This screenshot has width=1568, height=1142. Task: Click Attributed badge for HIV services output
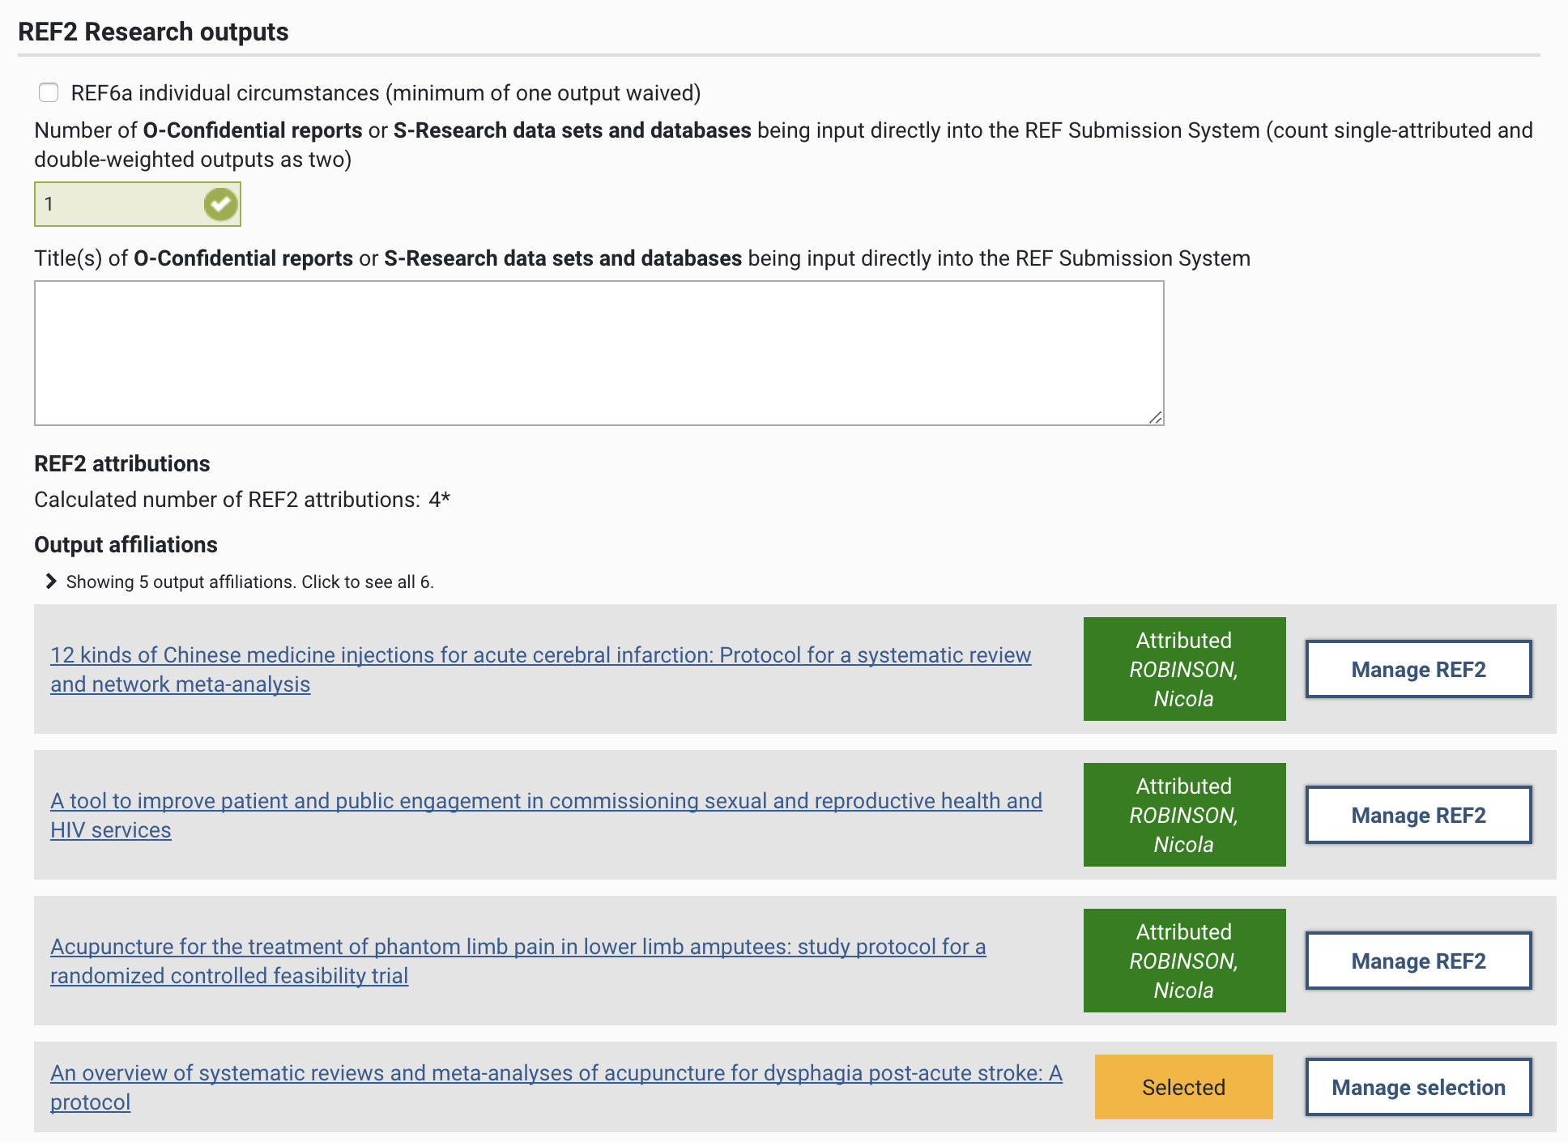(x=1184, y=815)
